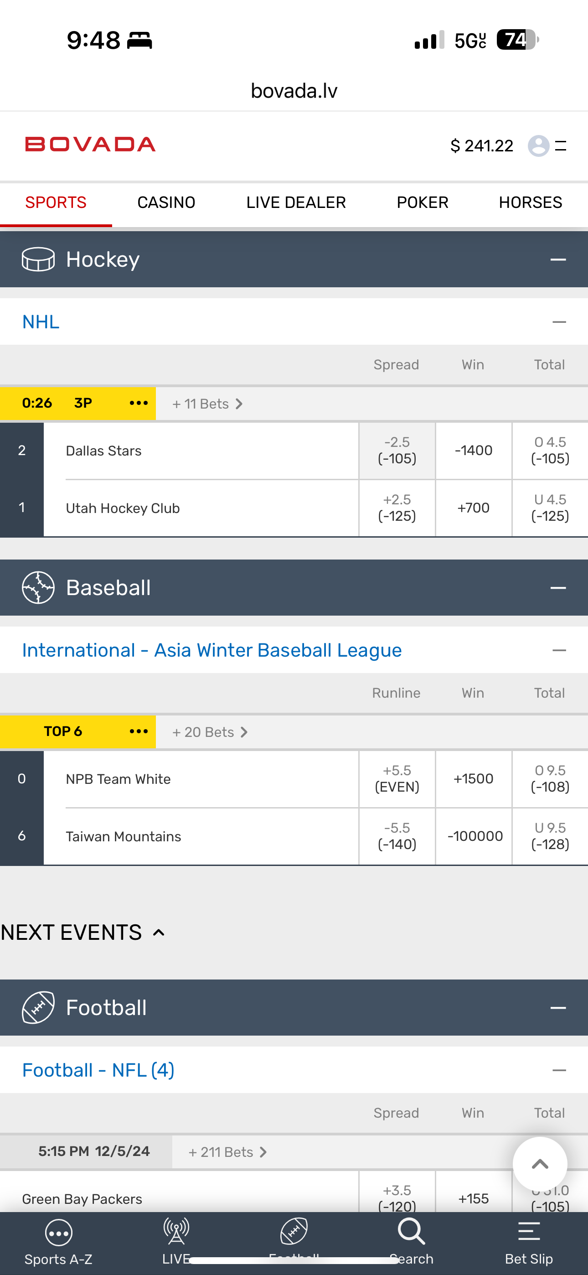Image resolution: width=588 pixels, height=1275 pixels.
Task: Collapse the Hockey section
Action: (x=558, y=259)
